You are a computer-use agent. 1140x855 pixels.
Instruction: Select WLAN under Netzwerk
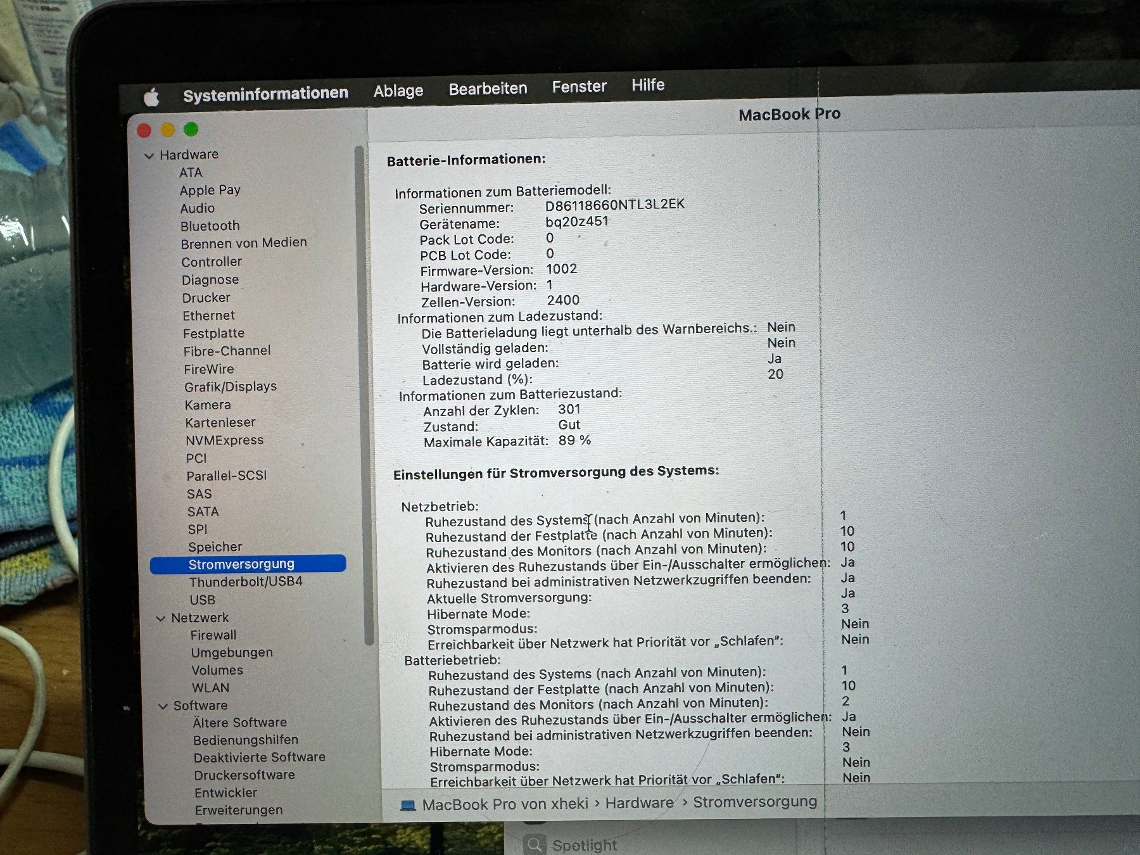(210, 688)
